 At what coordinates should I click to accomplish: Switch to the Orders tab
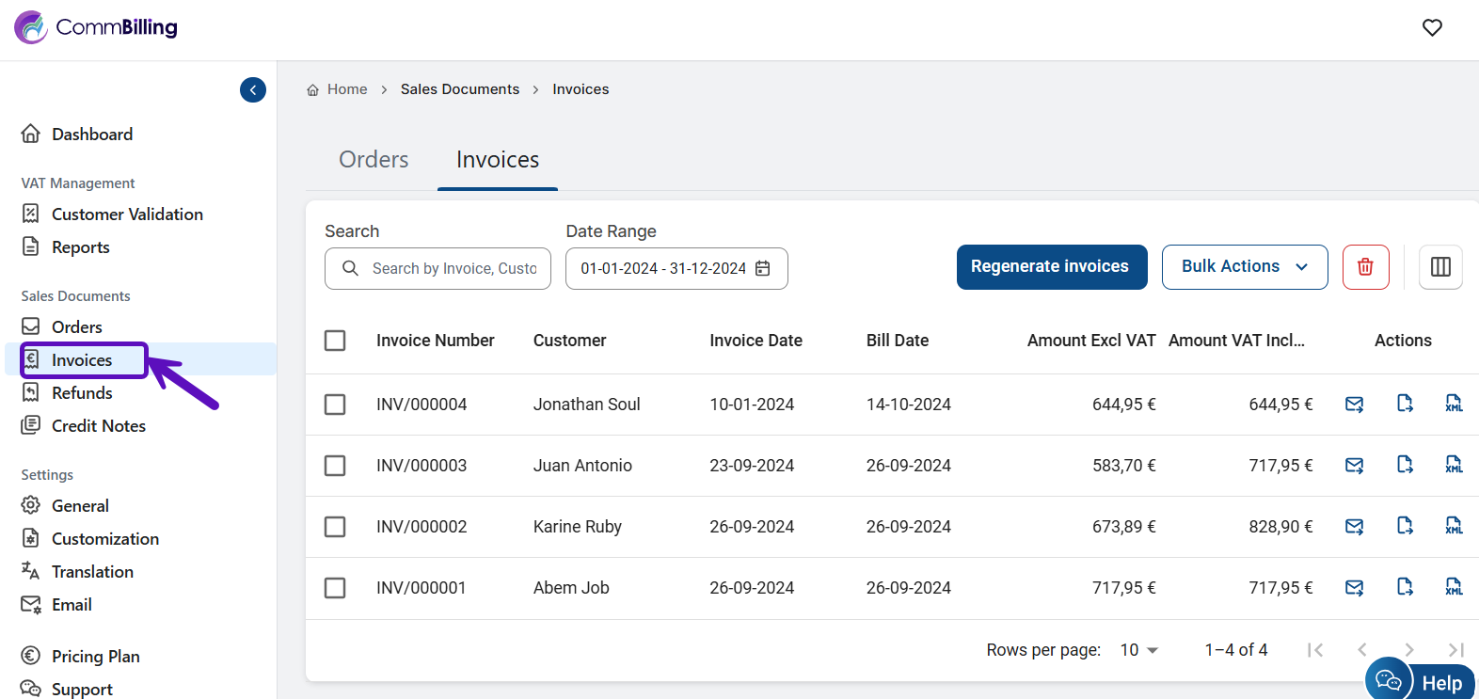374,160
